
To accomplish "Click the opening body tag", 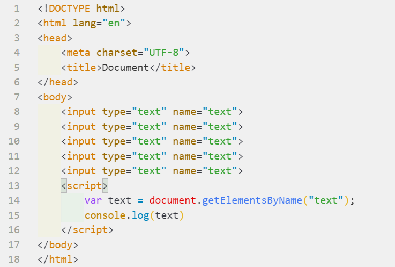I will tap(55, 97).
